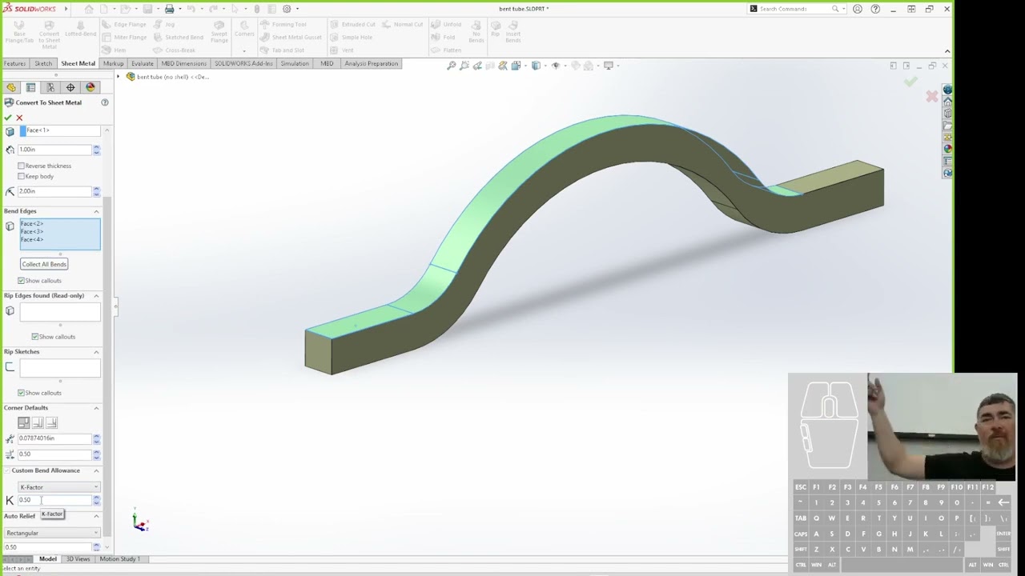
Task: Click the fixed face selection box Face<1>
Action: (60, 130)
